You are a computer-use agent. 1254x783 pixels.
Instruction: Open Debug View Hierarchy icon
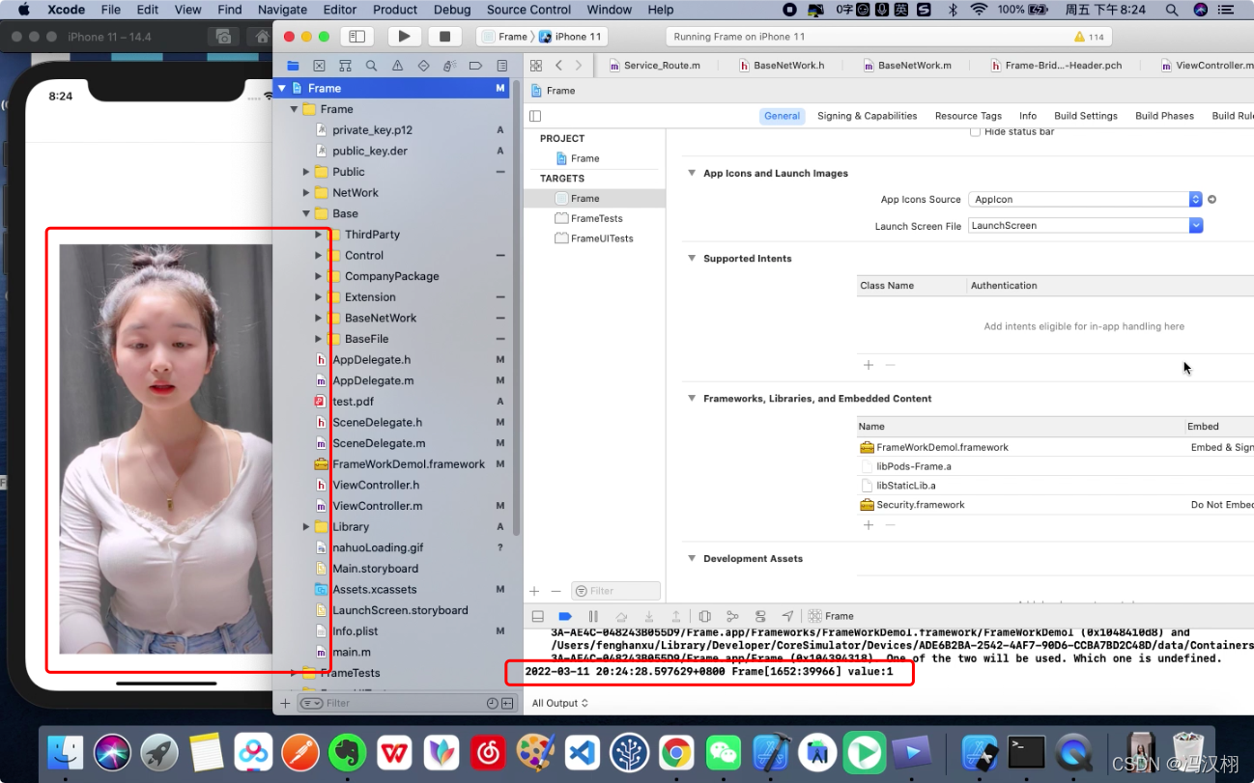pos(705,616)
